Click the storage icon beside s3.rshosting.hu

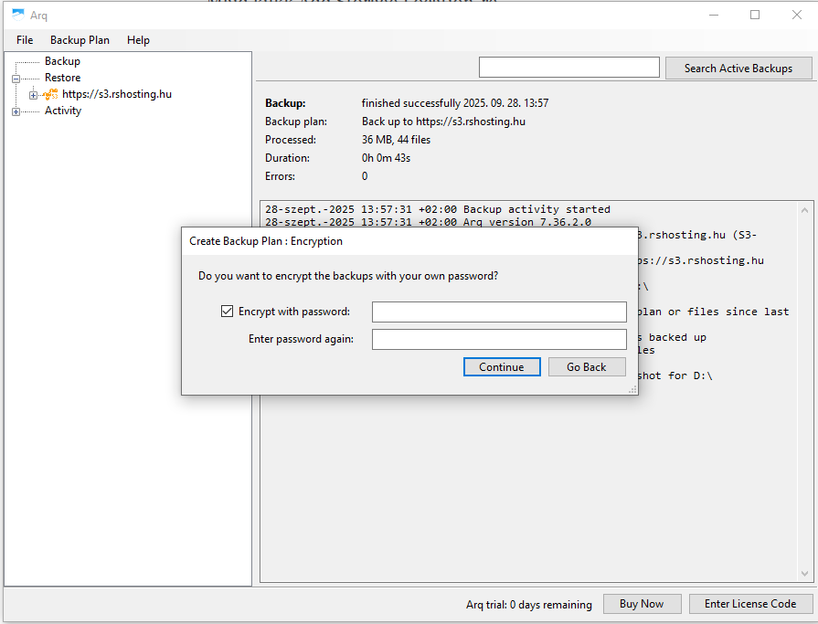point(51,94)
